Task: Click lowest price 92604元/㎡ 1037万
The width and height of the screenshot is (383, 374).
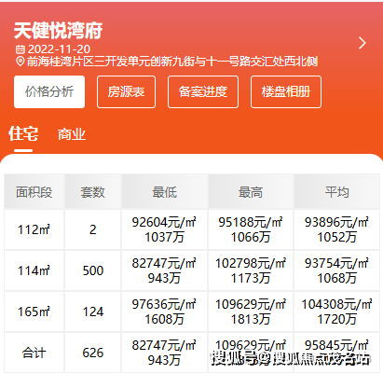Action: pos(164,229)
